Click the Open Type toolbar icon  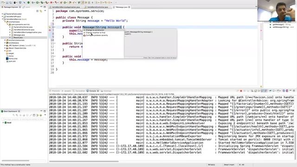pyautogui.click(x=70, y=2)
